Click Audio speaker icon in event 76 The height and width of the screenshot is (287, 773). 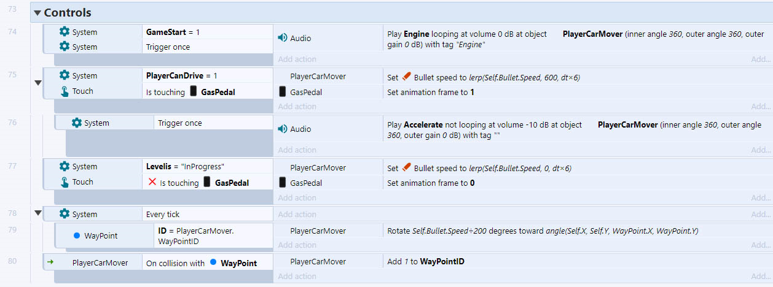[283, 129]
